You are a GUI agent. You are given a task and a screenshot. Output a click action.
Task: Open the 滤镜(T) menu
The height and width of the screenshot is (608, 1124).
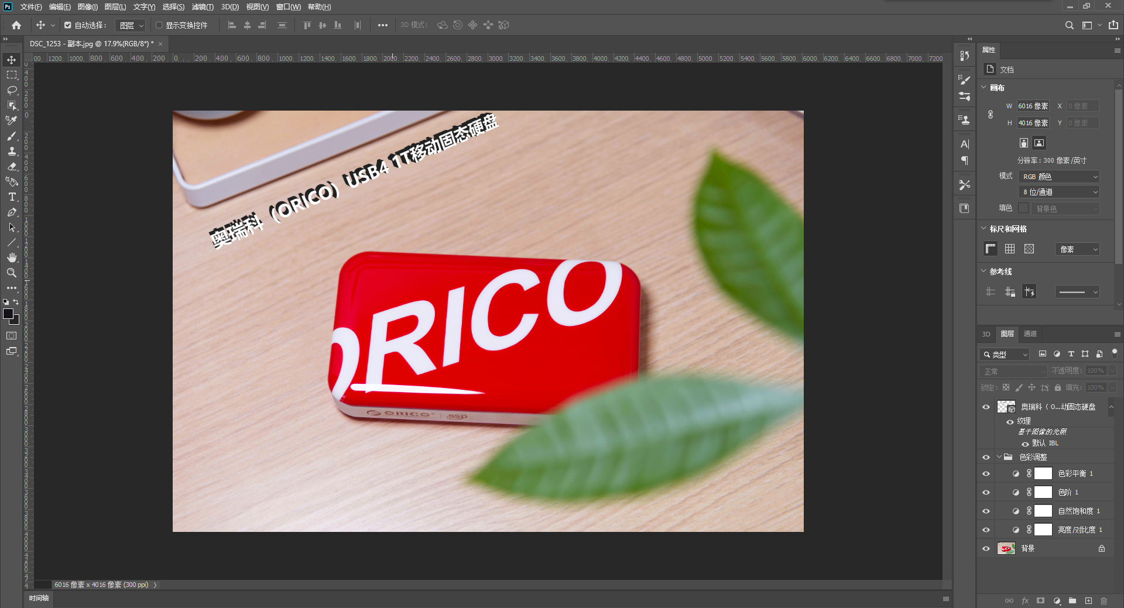pyautogui.click(x=203, y=7)
